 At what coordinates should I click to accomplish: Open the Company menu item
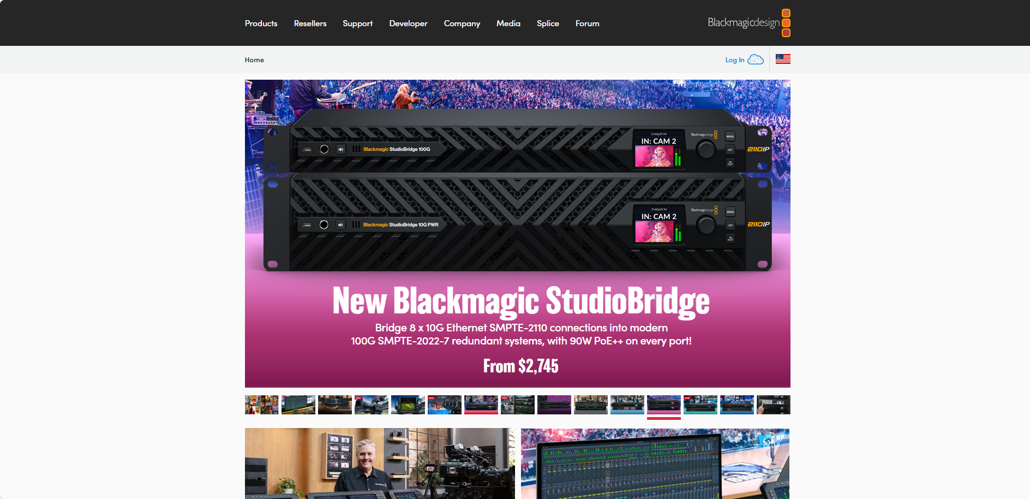coord(462,23)
